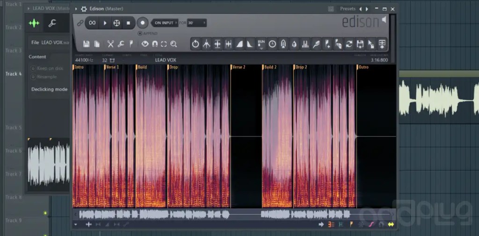The width and height of the screenshot is (479, 236).
Task: Open the ON INPUT record mode dropdown
Action: (x=165, y=23)
